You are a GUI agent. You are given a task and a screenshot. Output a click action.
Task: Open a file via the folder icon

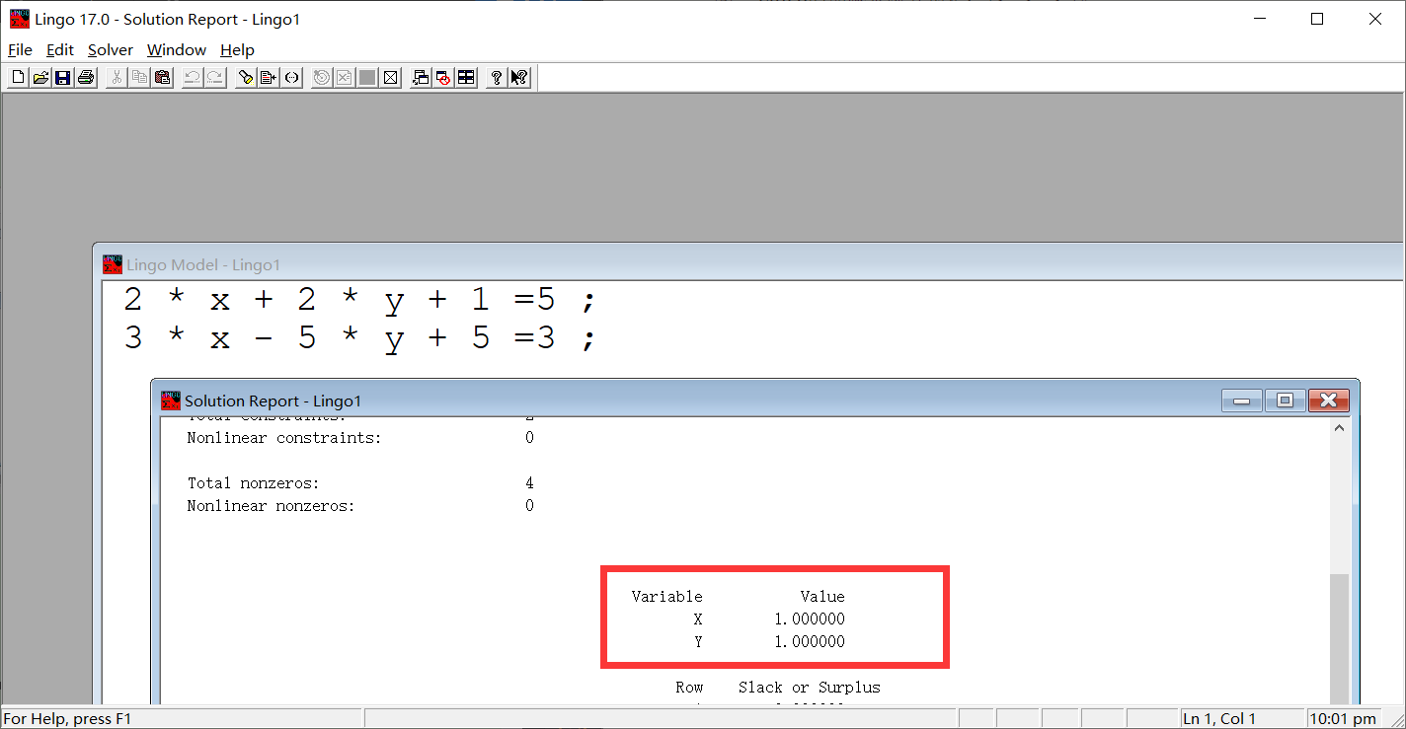[40, 78]
